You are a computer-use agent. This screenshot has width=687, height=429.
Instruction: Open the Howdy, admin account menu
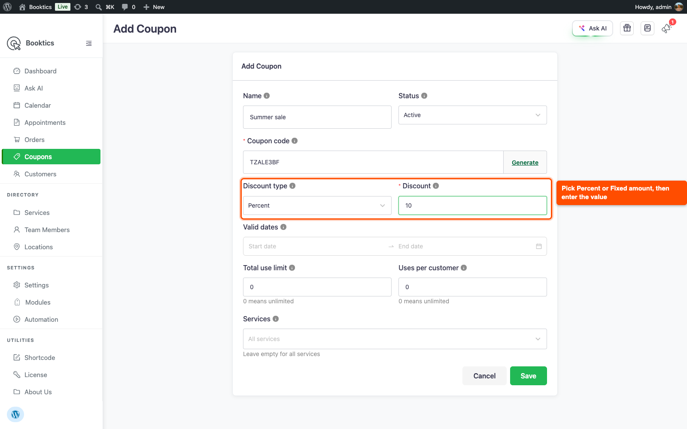tap(659, 7)
